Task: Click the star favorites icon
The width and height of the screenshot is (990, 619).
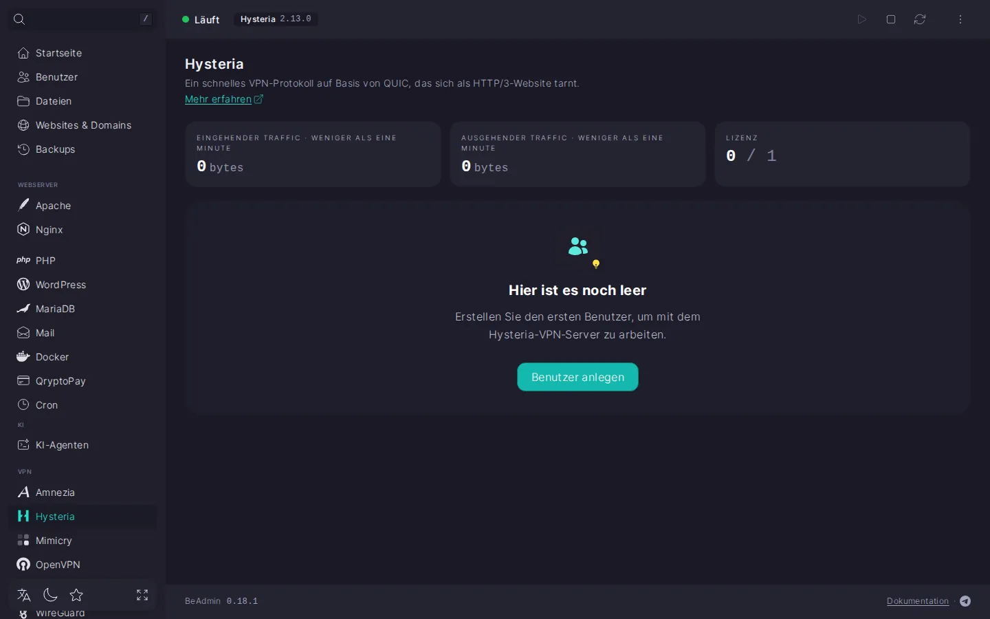Action: click(76, 595)
